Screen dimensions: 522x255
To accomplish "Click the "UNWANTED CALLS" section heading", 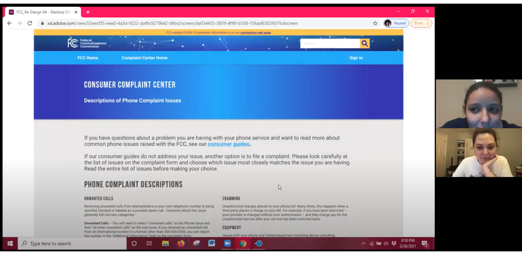I will point(99,199).
